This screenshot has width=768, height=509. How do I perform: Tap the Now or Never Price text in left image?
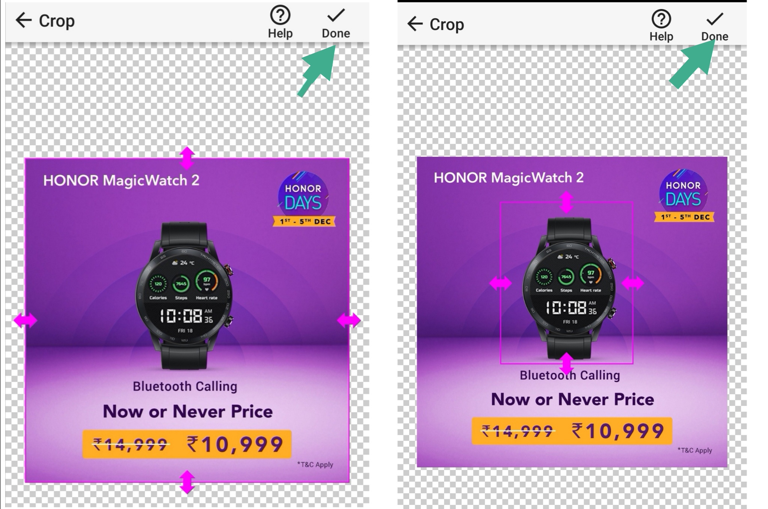pos(188,411)
